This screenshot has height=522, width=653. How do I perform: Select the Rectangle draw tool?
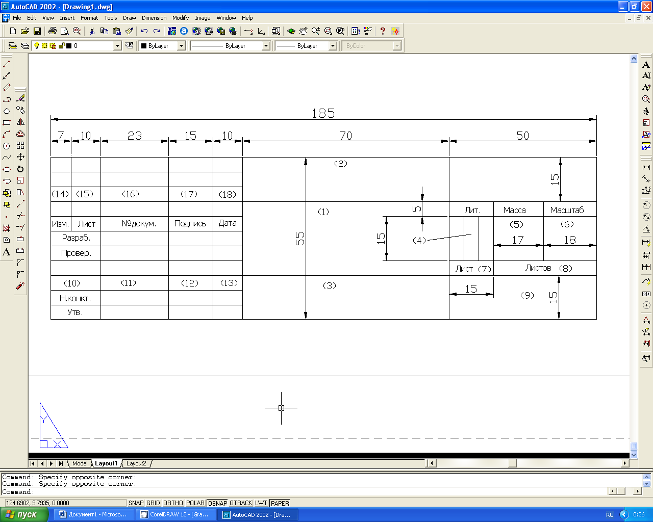pos(7,122)
